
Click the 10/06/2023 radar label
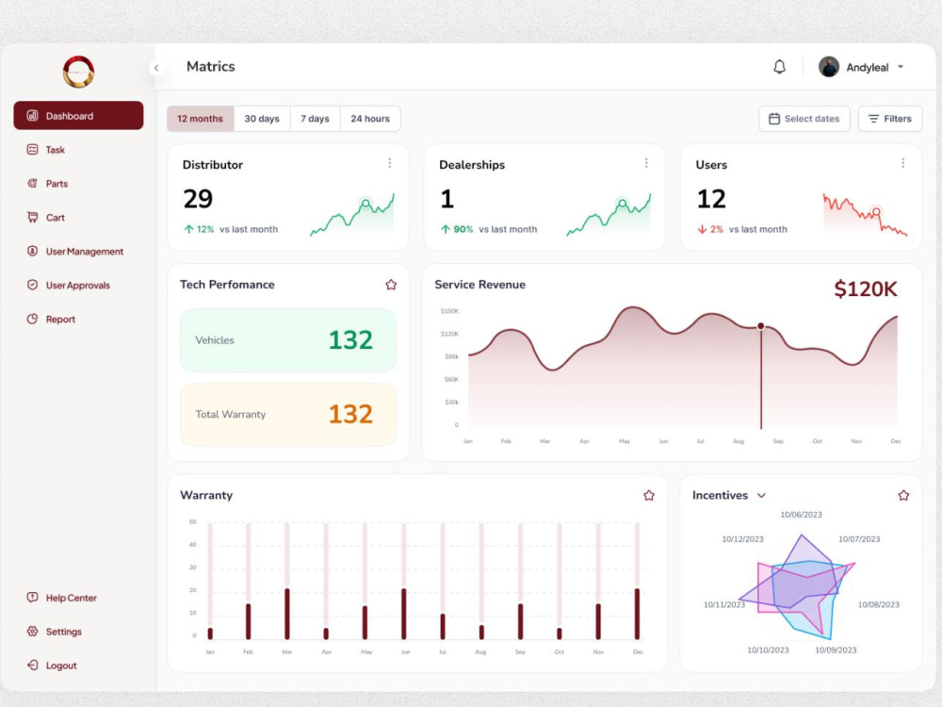click(801, 515)
